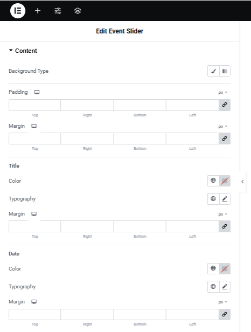Open the Date color swatch picker
Screen dimensions: 251x332
(x=225, y=269)
